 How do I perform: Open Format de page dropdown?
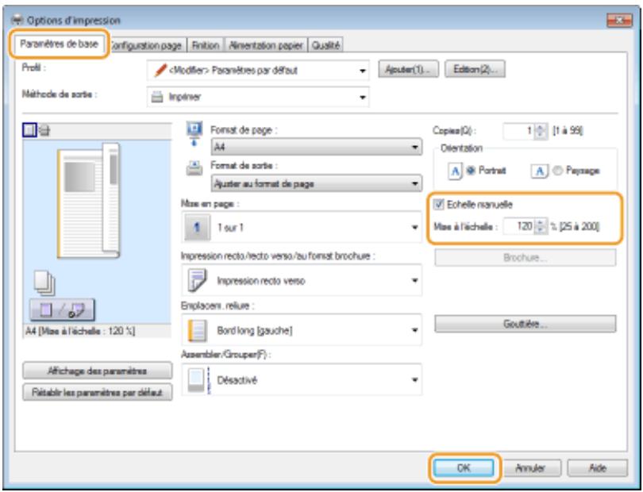point(316,147)
